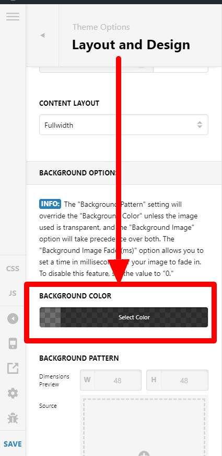Open the hamburger menu in sidebar

point(13,16)
